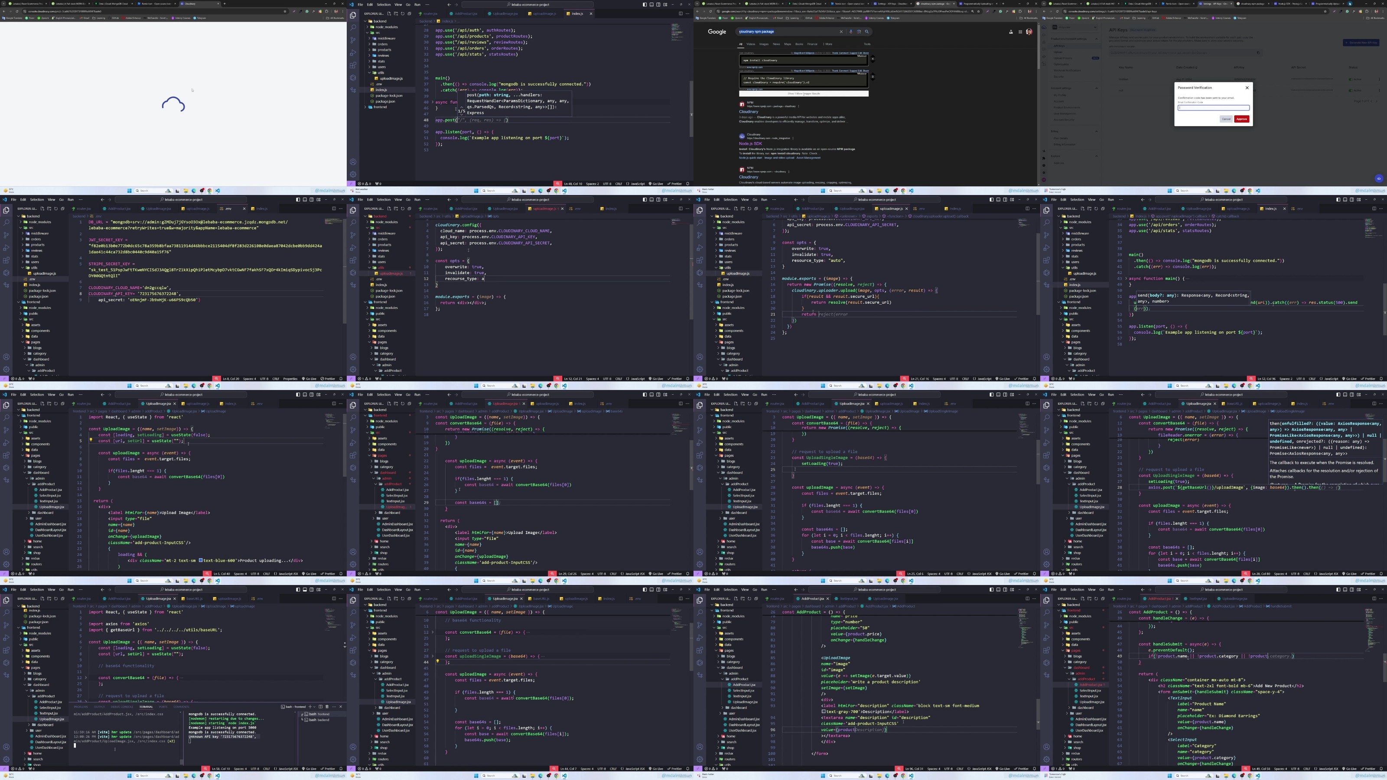Click the red Approve button
This screenshot has width=1387, height=780.
[1242, 119]
